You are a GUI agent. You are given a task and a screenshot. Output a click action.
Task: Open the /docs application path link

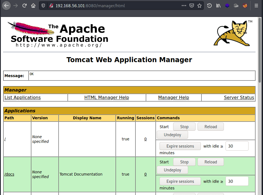pyautogui.click(x=9, y=174)
